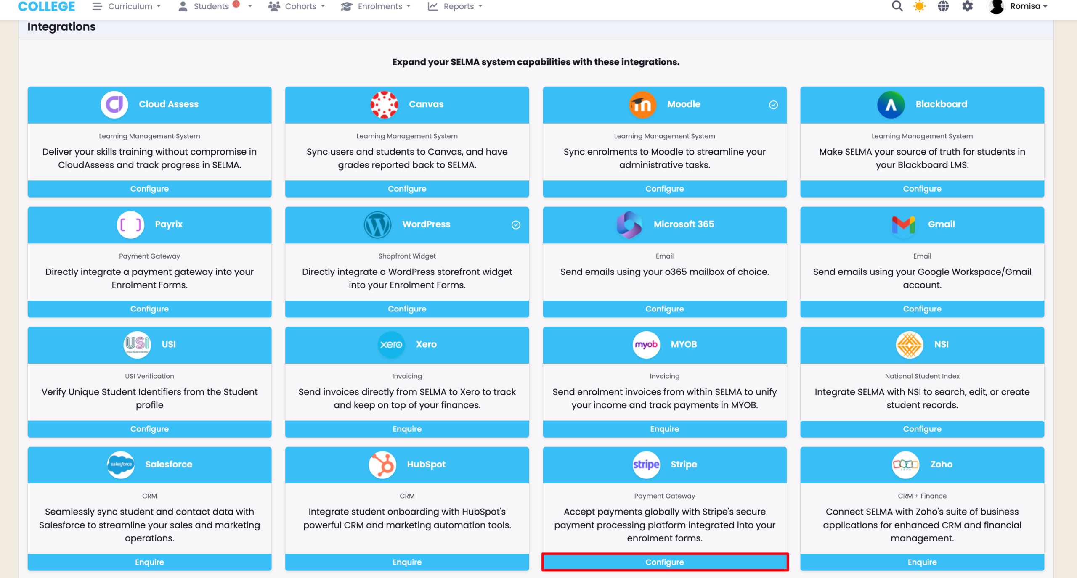
Task: Click the HubSpot logo icon
Action: click(382, 465)
